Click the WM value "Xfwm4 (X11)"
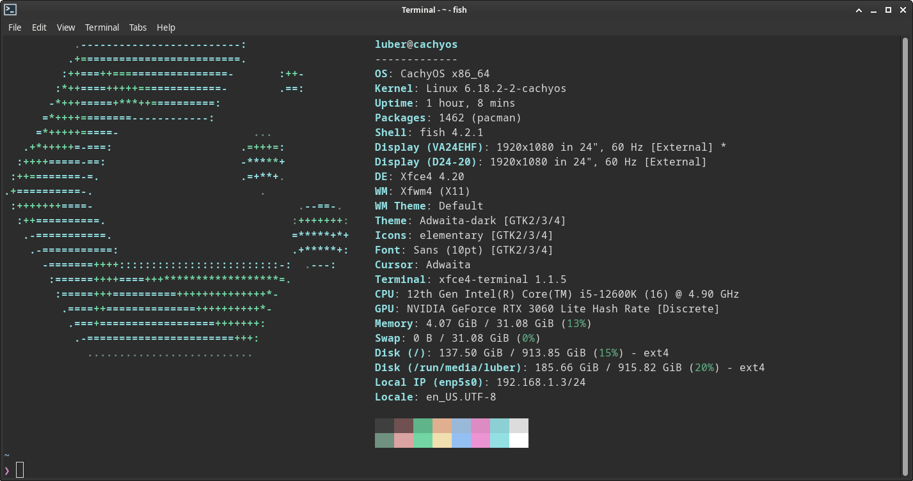Screen dimensions: 913x481 pos(436,192)
